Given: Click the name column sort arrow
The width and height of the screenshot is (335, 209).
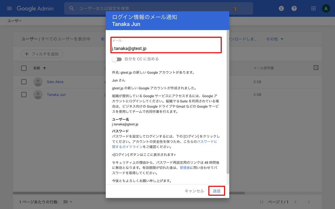Looking at the screenshot, I should pyautogui.click(x=44, y=68).
